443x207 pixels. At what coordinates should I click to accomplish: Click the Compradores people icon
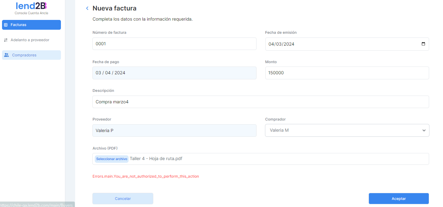6,55
